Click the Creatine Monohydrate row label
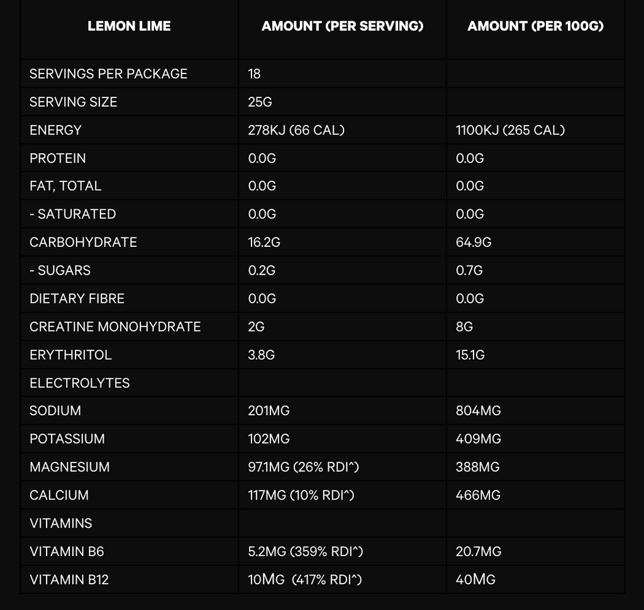The height and width of the screenshot is (610, 644). [x=115, y=327]
